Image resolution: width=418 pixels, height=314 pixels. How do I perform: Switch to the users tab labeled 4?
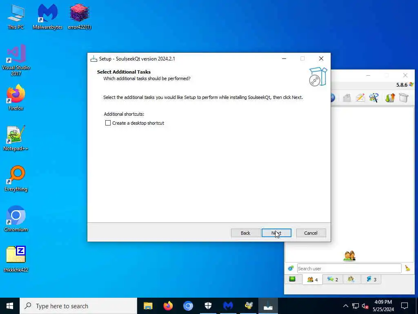point(312,280)
